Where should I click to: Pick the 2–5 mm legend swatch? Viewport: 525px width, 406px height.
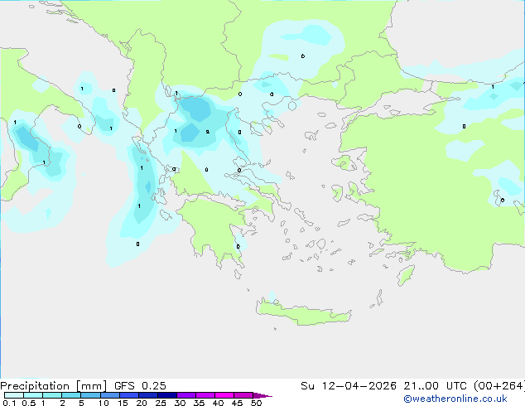coord(71,395)
